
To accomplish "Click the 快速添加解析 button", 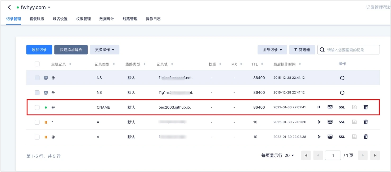I will click(71, 50).
